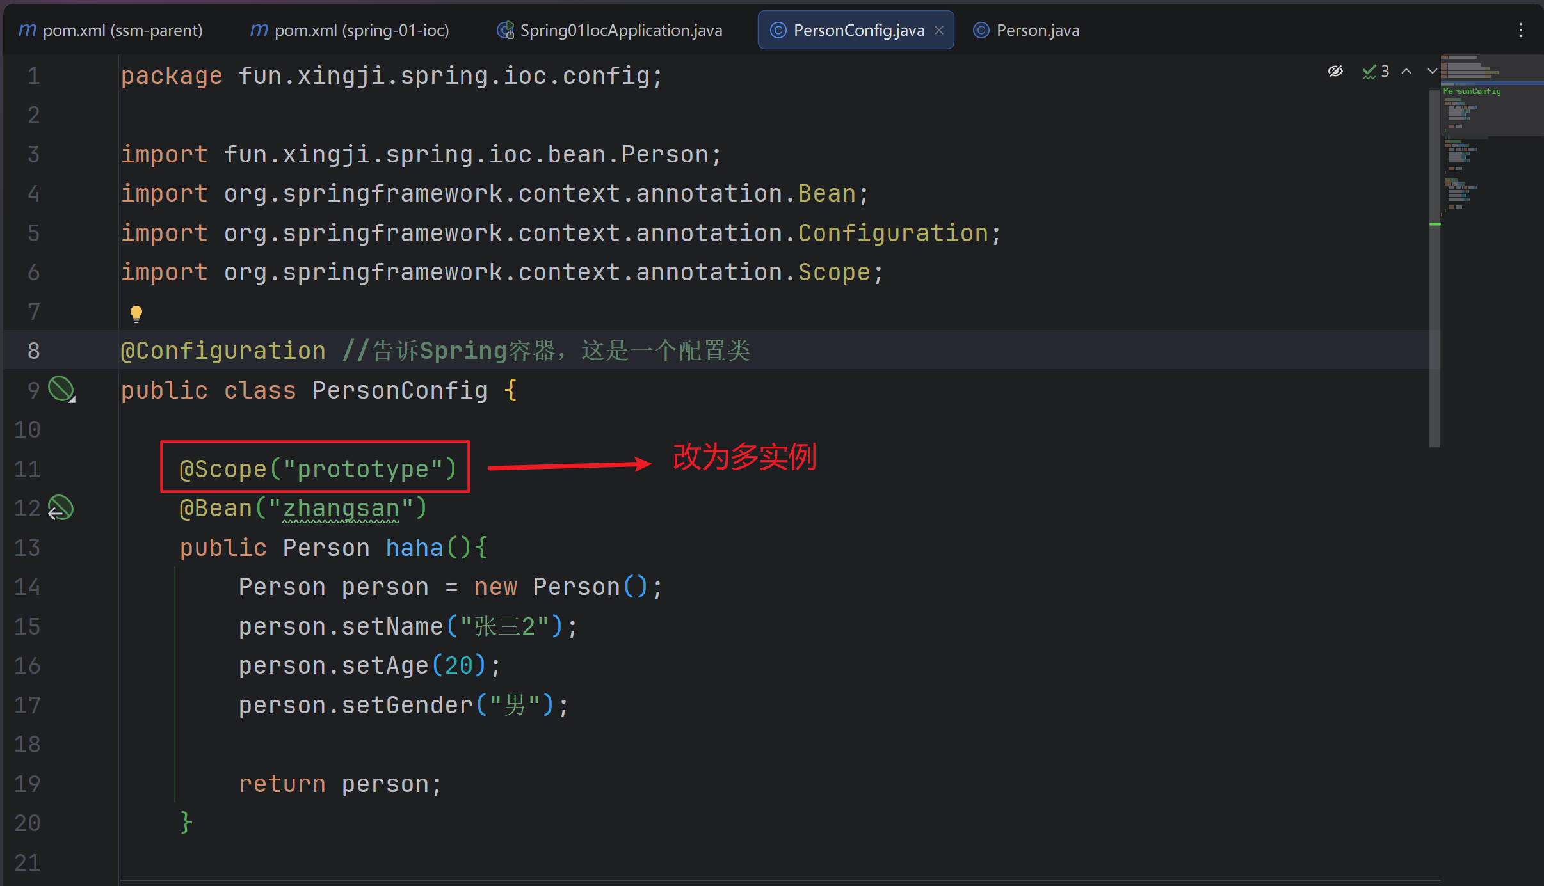Click the Configuration import class name

[893, 233]
